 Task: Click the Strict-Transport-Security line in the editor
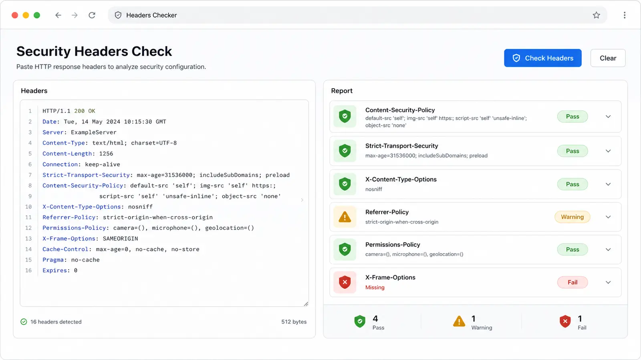click(x=166, y=175)
